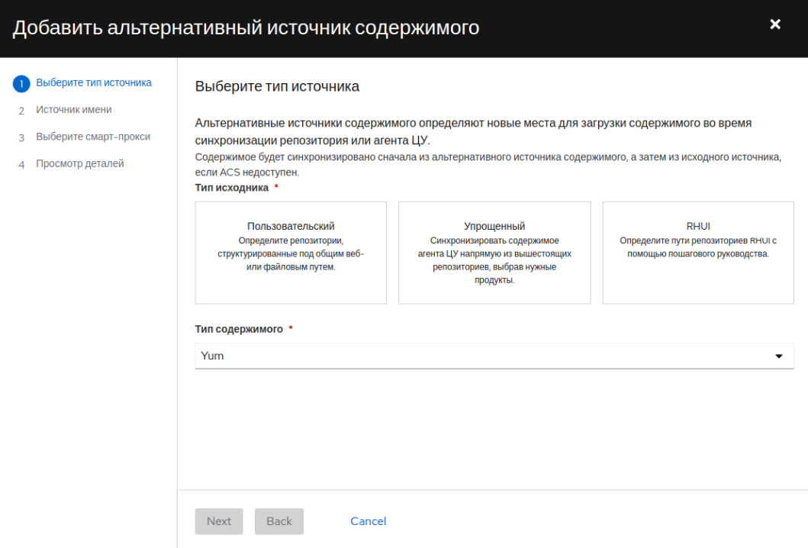Choose the "Пользовательский" source type tile

[291, 253]
